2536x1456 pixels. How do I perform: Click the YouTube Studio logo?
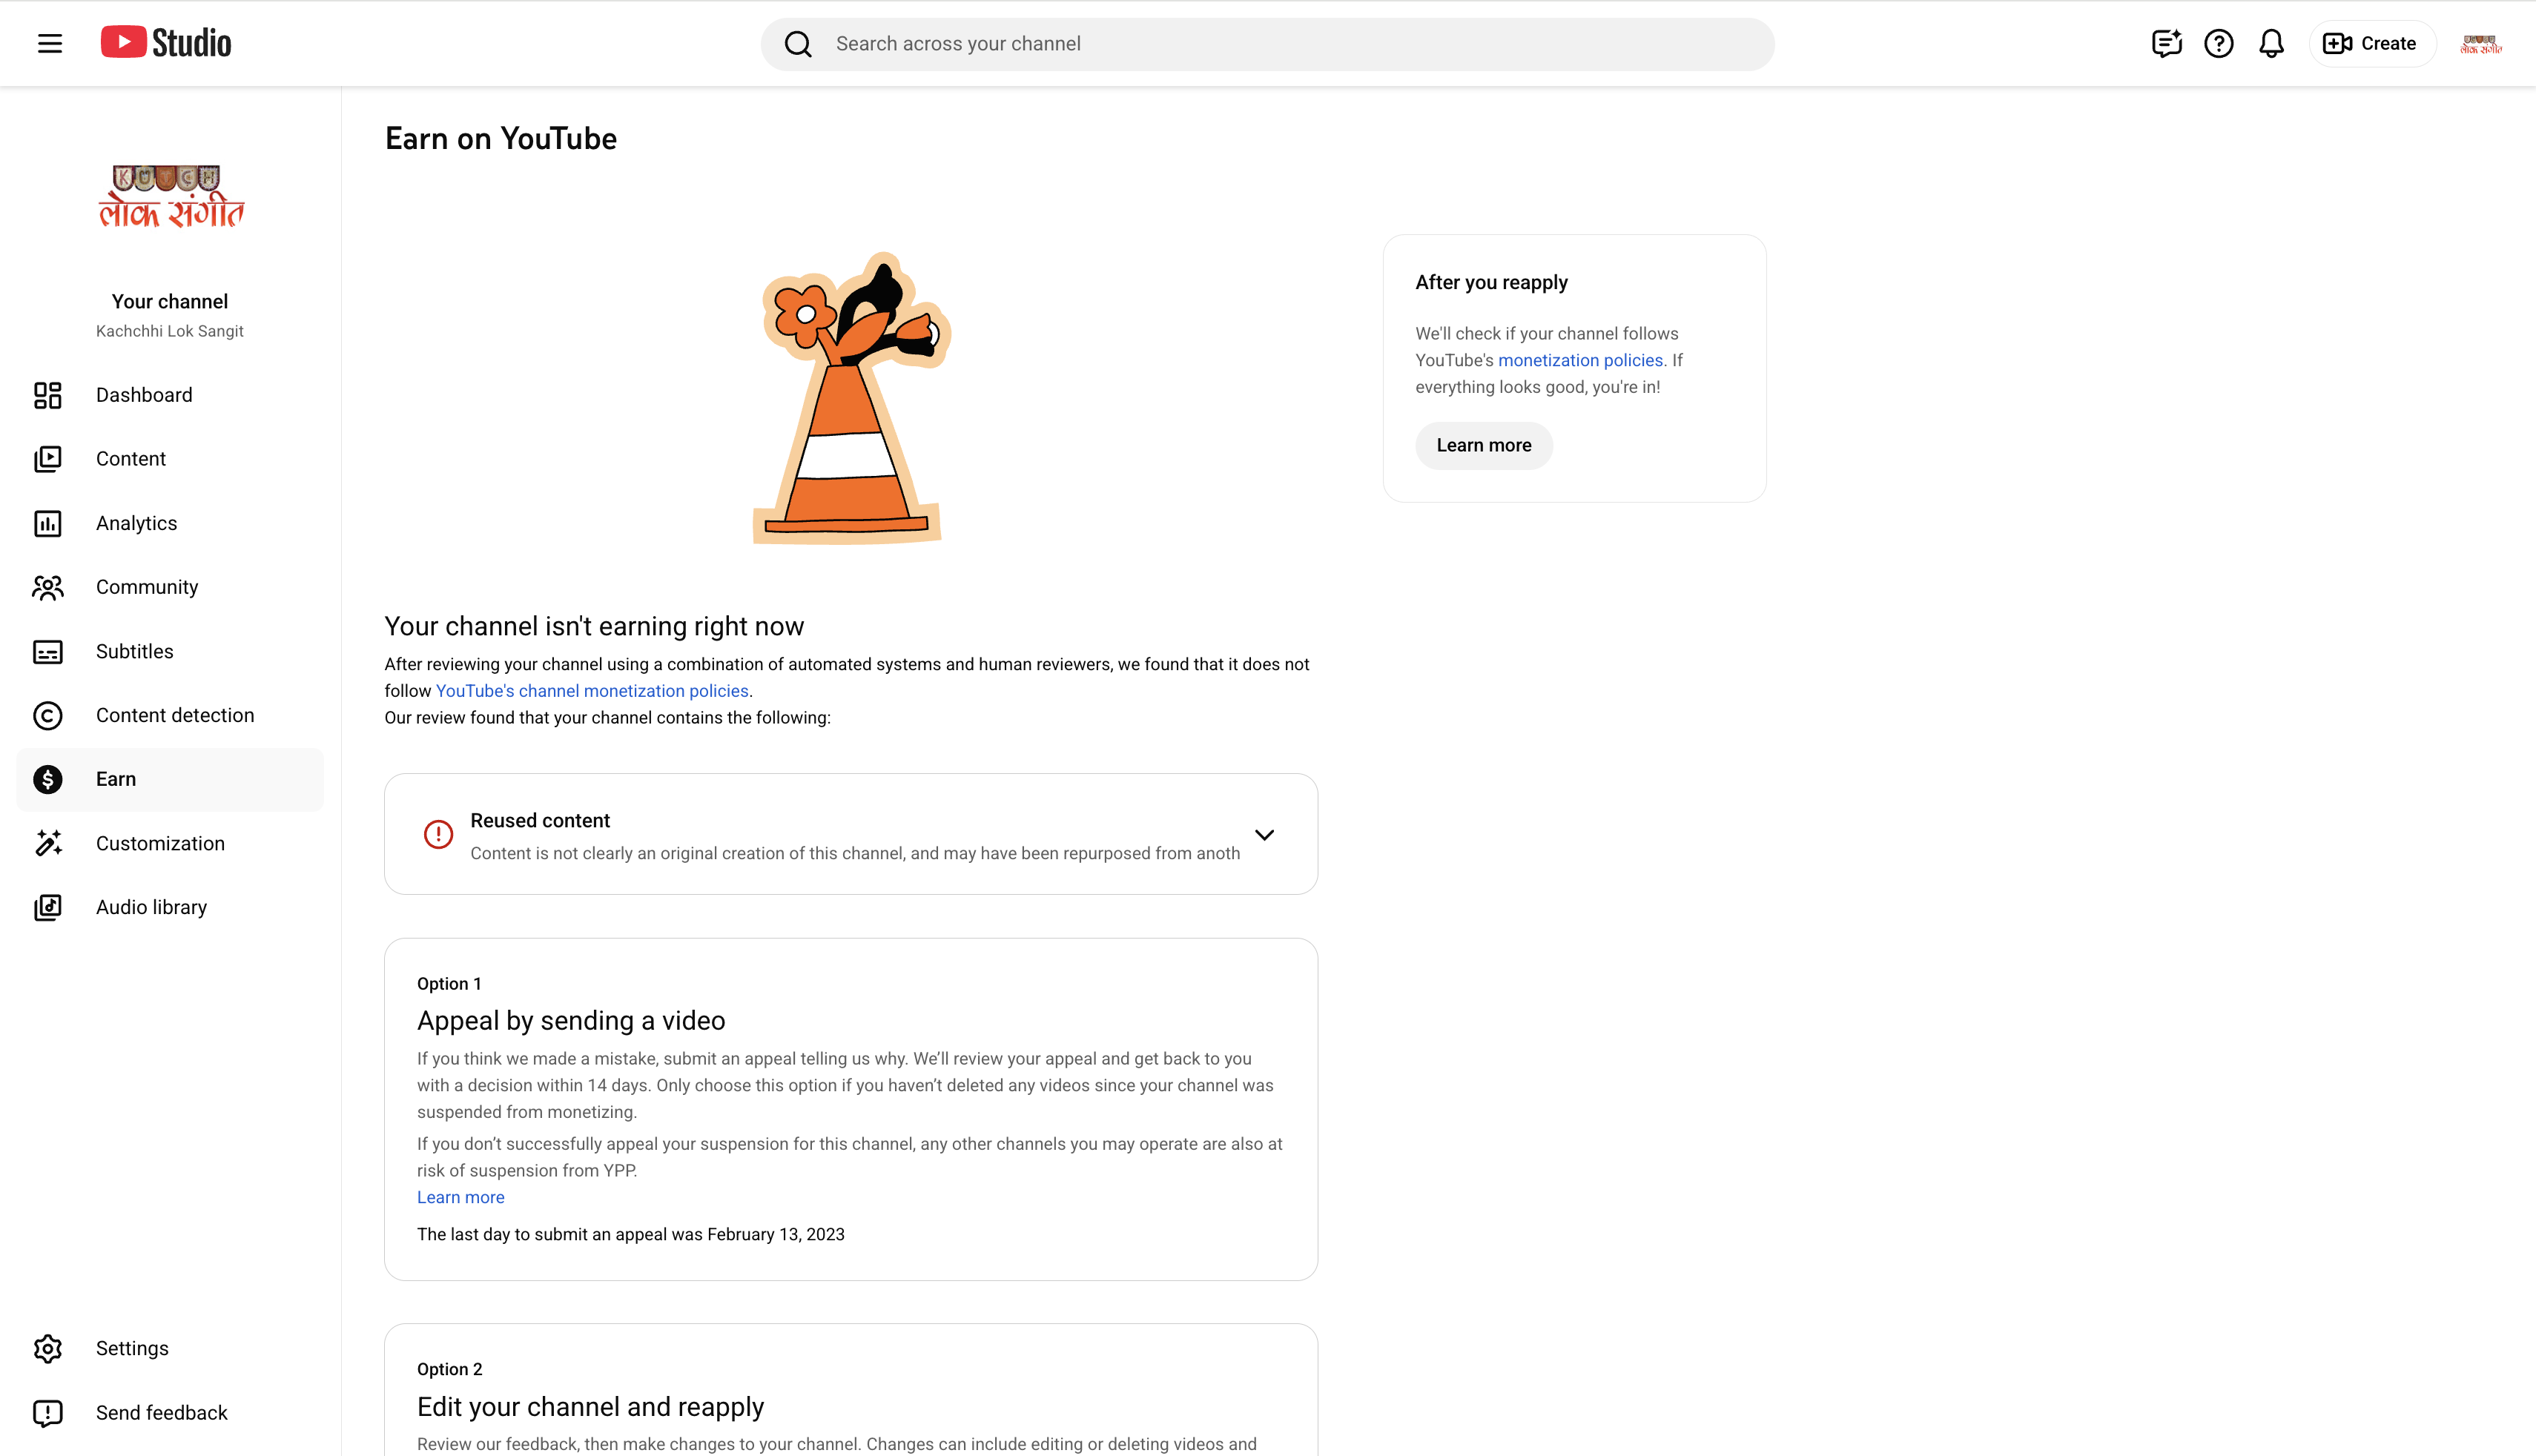(x=166, y=43)
